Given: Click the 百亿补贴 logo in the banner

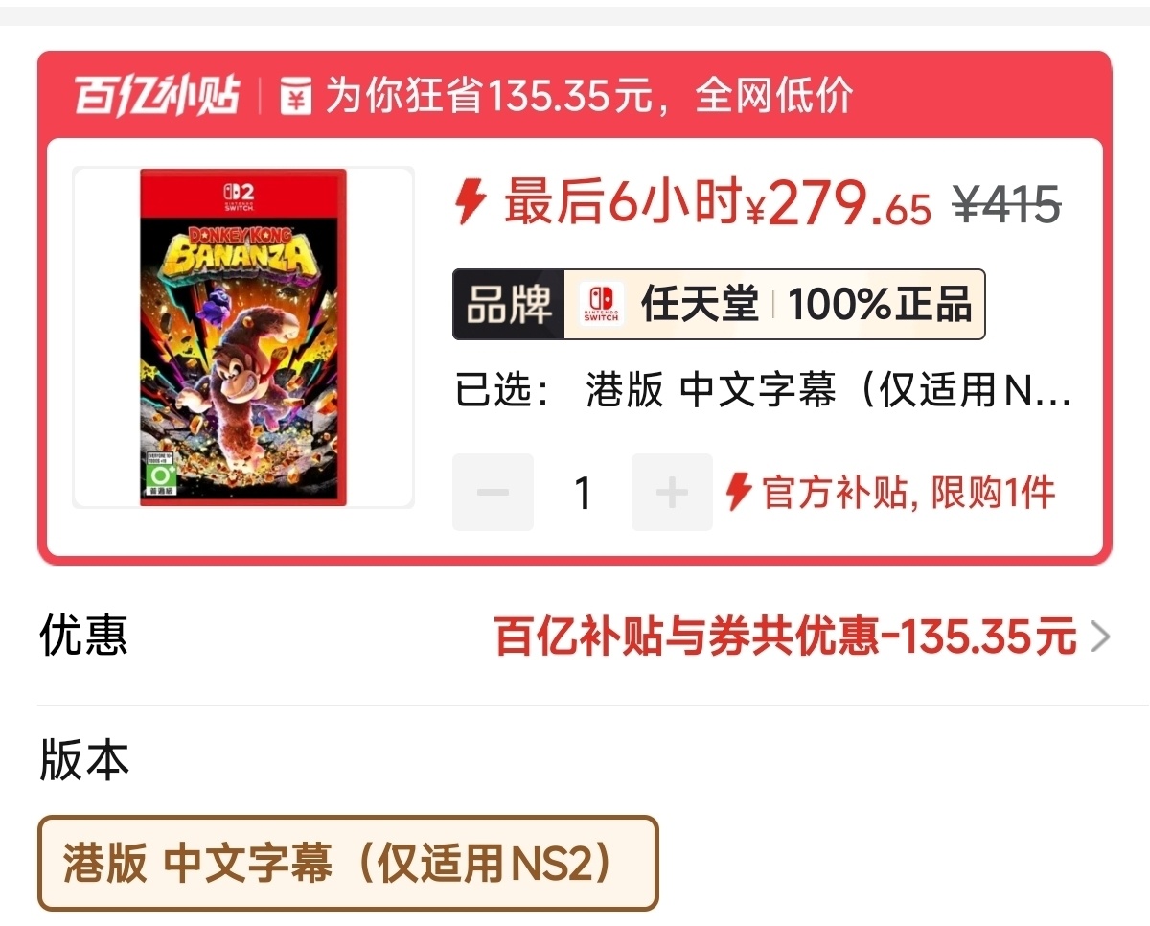Looking at the screenshot, I should [x=157, y=97].
